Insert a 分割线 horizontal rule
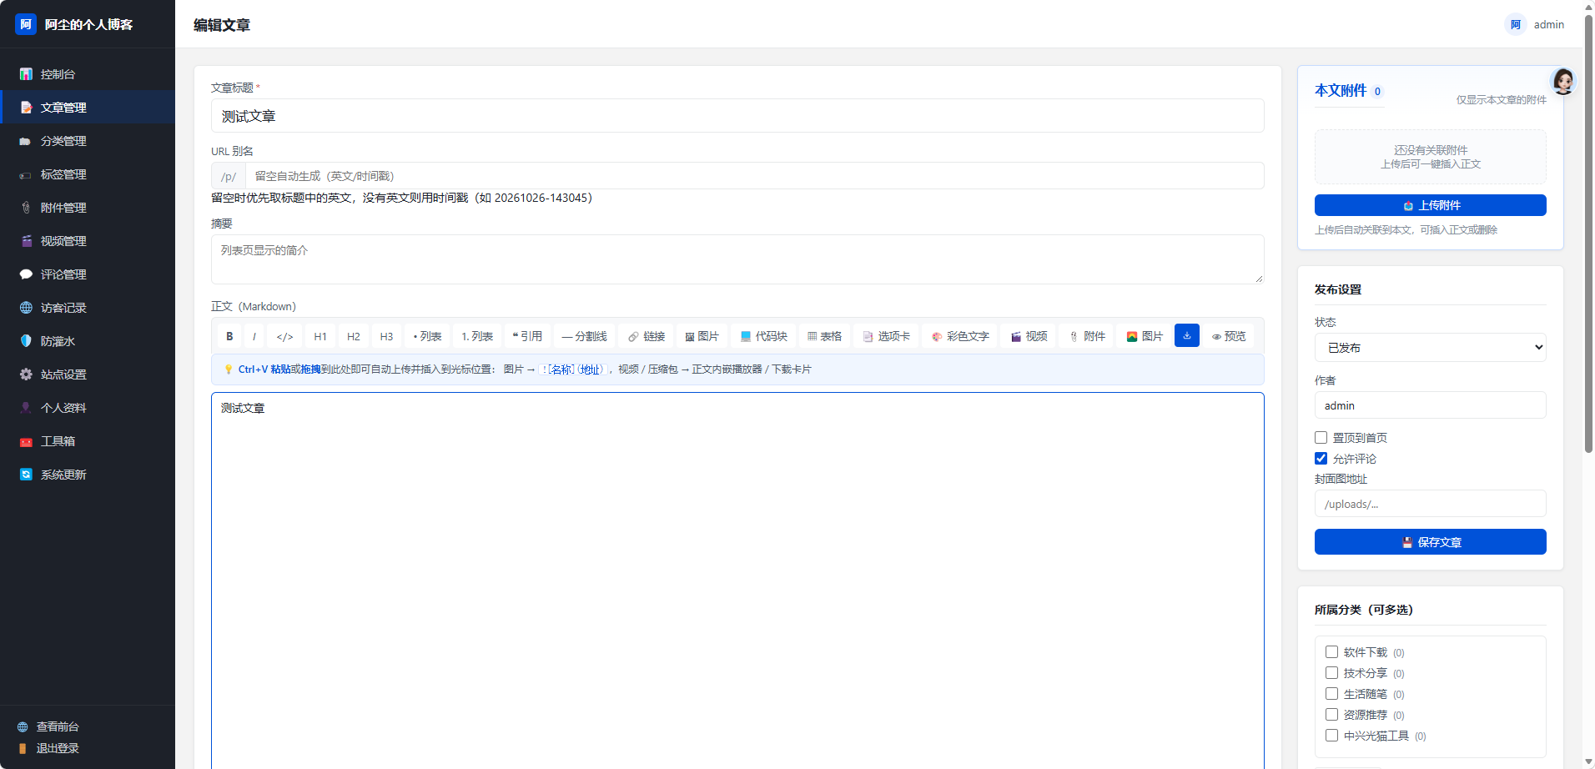Image resolution: width=1595 pixels, height=769 pixels. point(584,336)
